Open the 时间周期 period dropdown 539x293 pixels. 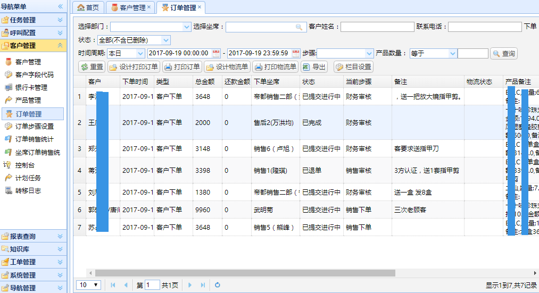point(140,54)
